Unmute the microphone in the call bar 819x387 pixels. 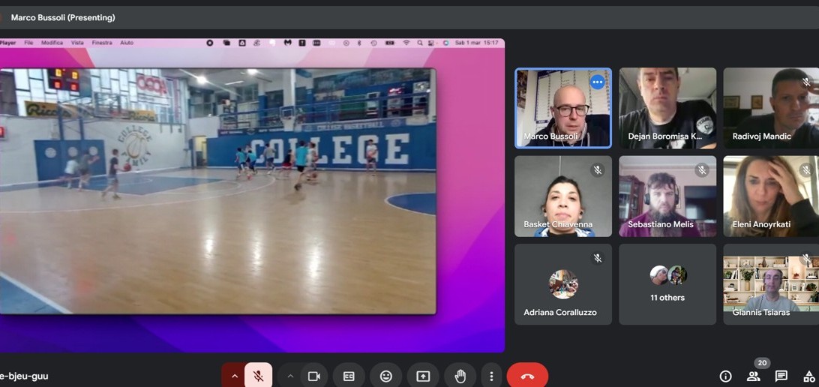(x=258, y=376)
